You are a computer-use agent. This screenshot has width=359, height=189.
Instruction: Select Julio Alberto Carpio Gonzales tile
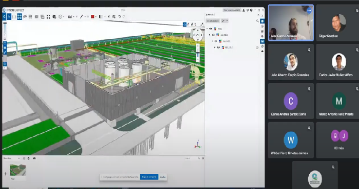click(x=291, y=62)
